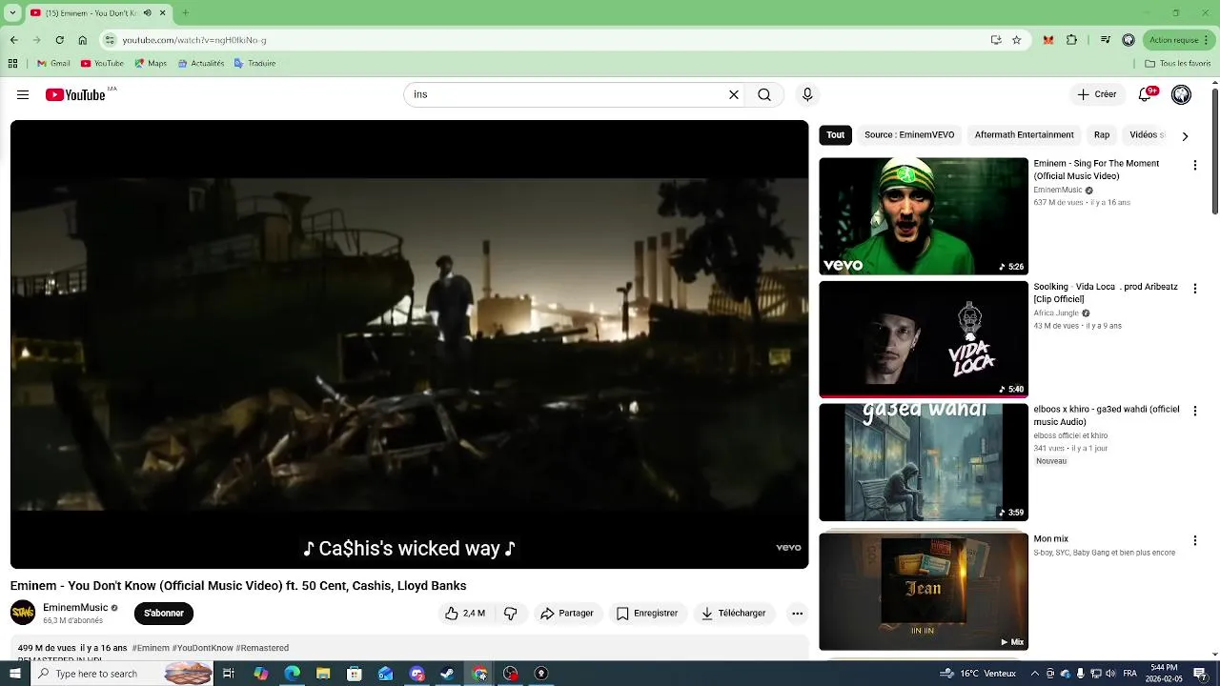
Task: Open the Maps bookmark
Action: [151, 64]
